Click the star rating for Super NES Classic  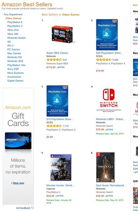click(x=54, y=60)
